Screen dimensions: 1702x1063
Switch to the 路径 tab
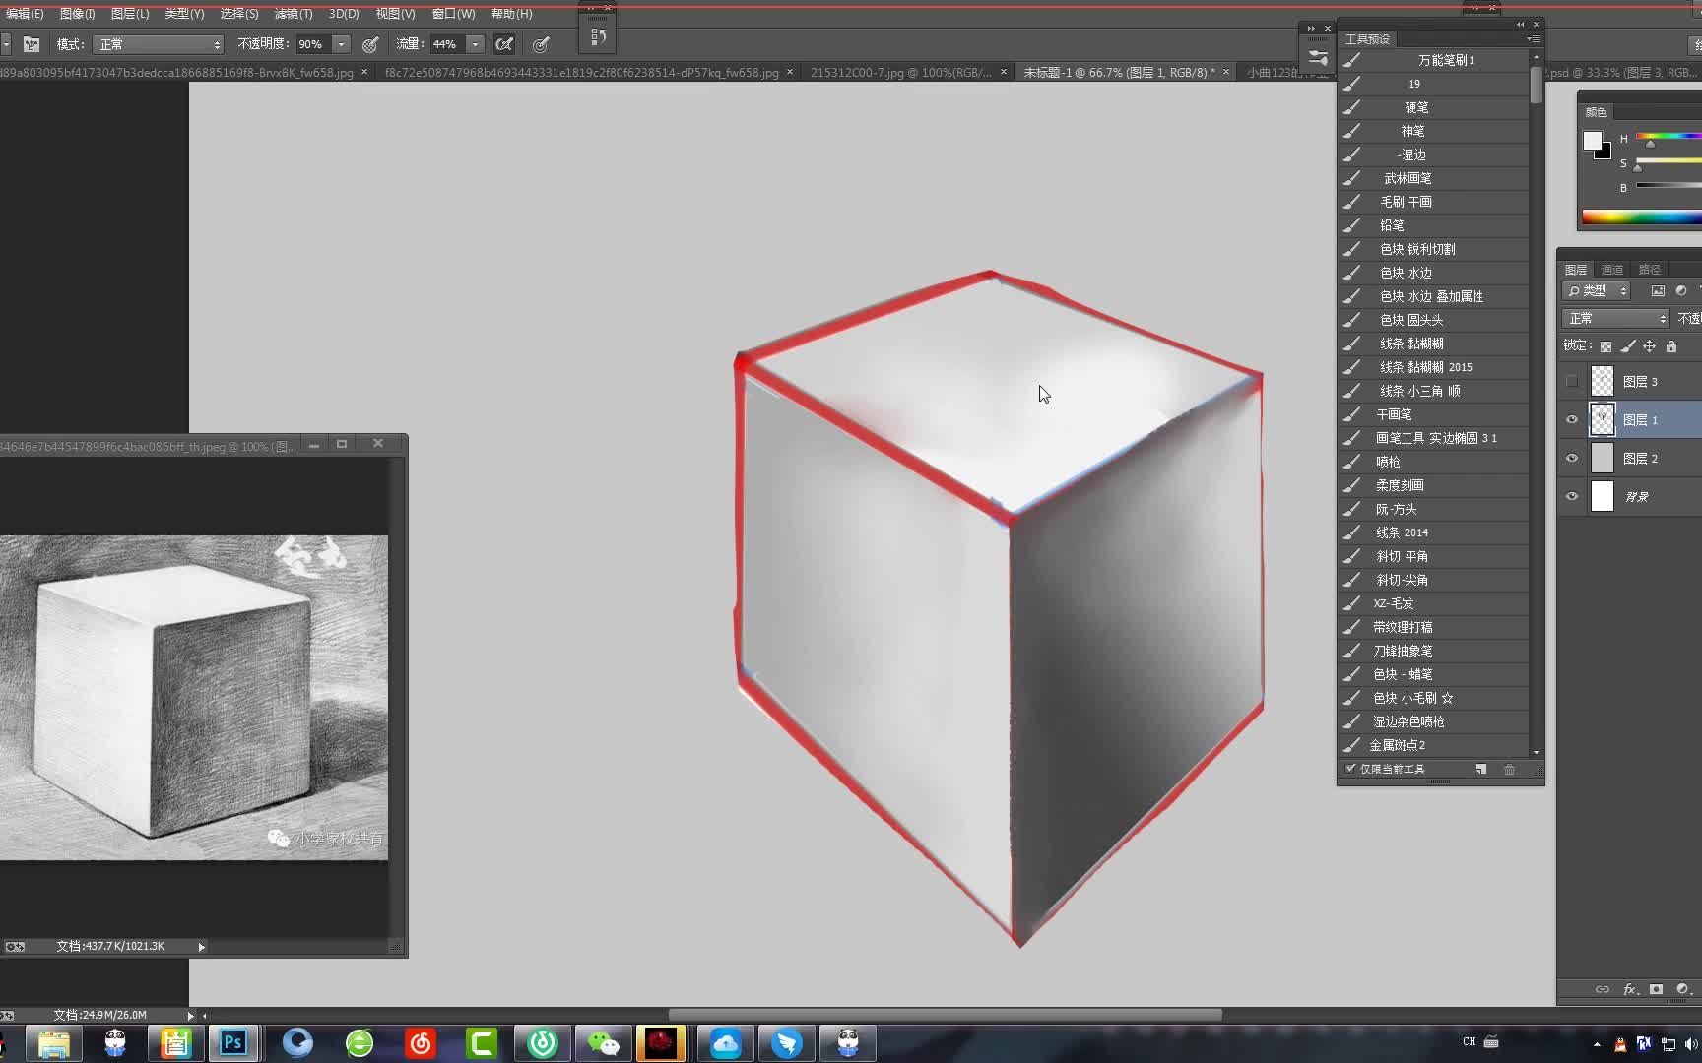(x=1650, y=270)
